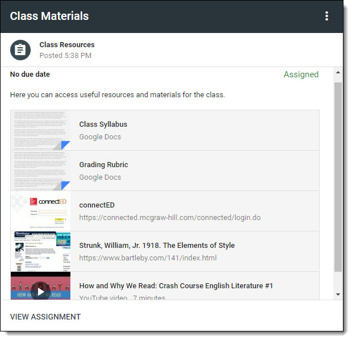Open the connectED logo thumbnail
The height and width of the screenshot is (340, 352).
[x=41, y=212]
